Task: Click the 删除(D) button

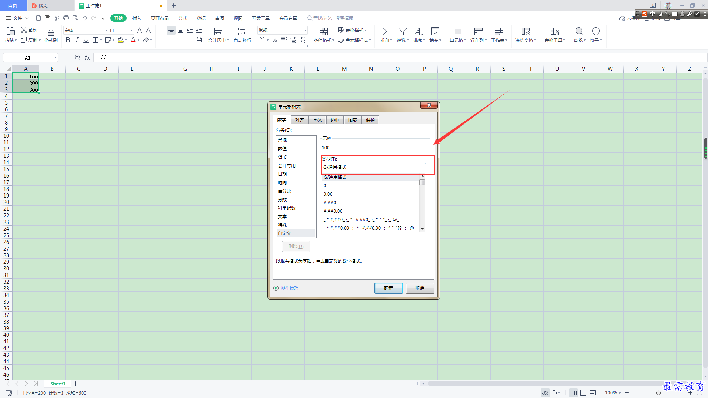Action: 296,247
